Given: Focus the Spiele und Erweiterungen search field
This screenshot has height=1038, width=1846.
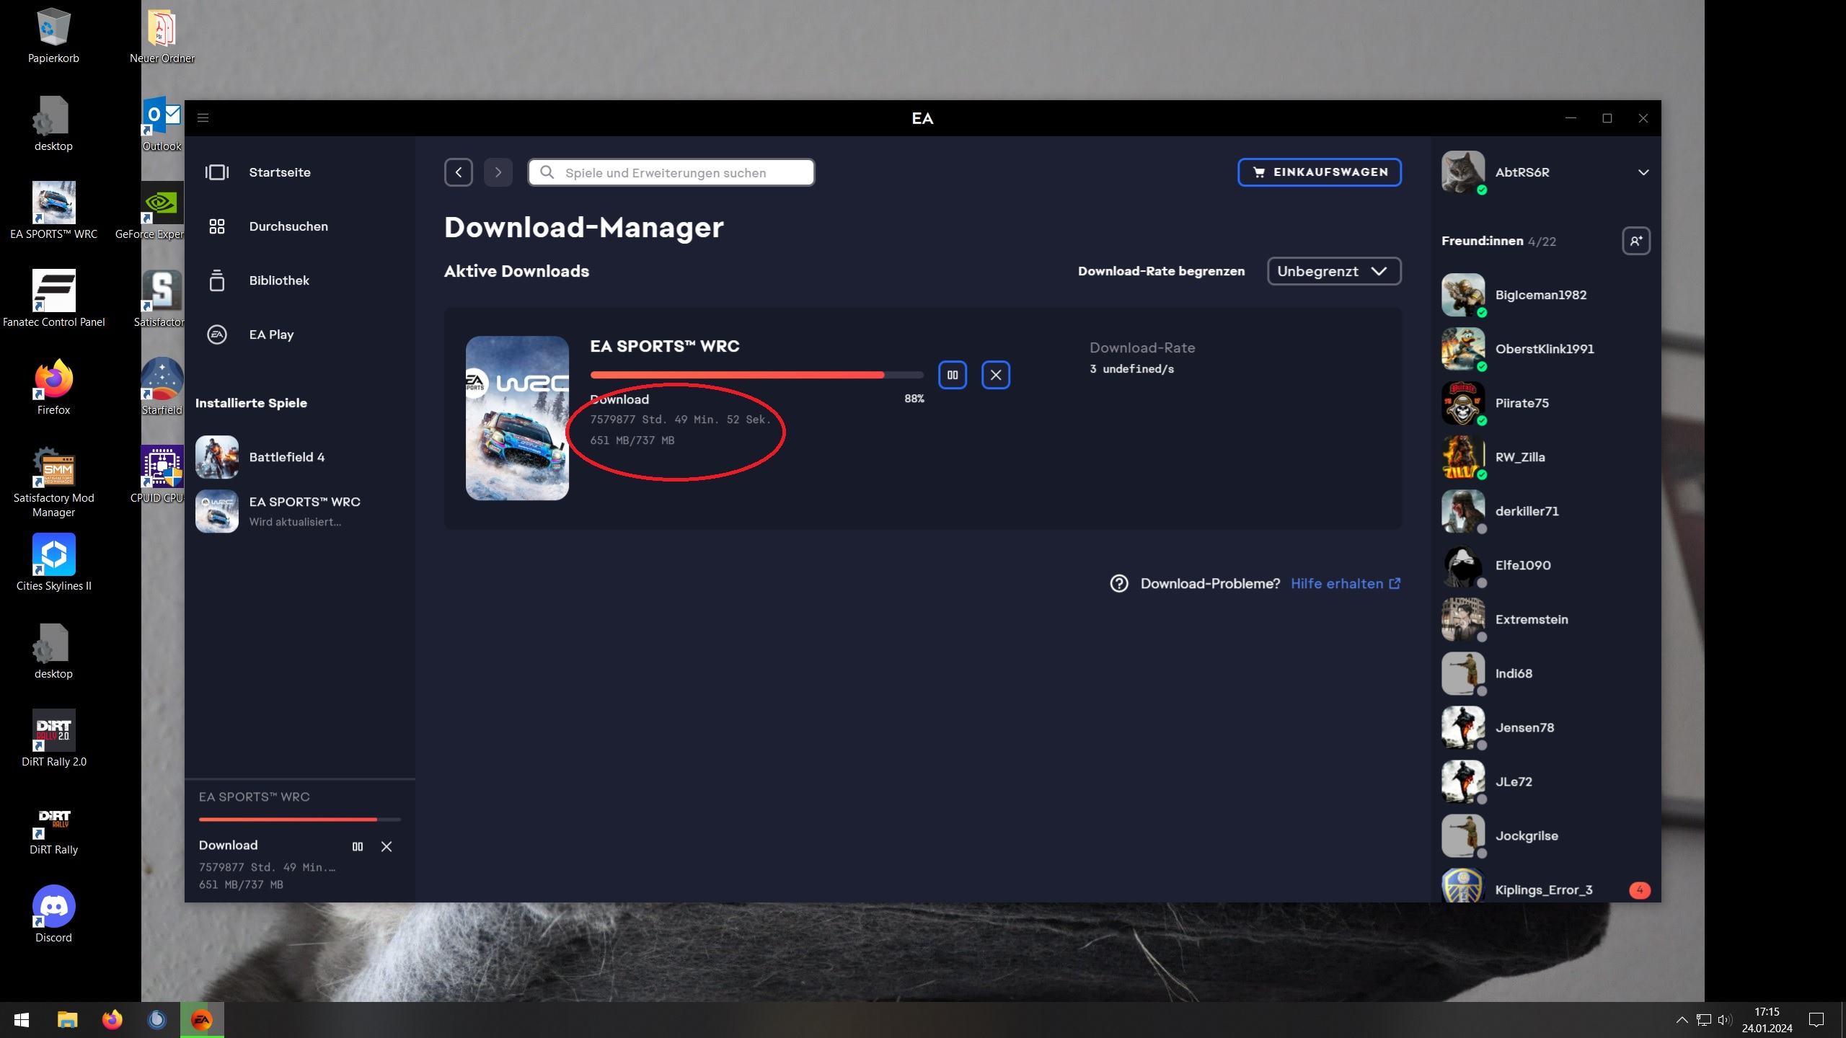Looking at the screenshot, I should coord(671,172).
